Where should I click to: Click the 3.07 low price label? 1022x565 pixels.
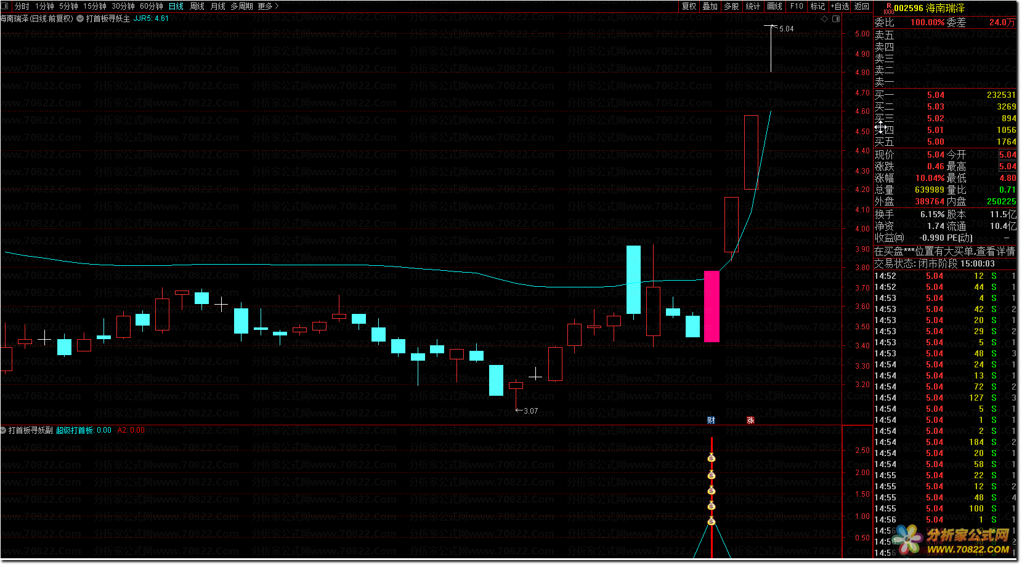pos(530,411)
